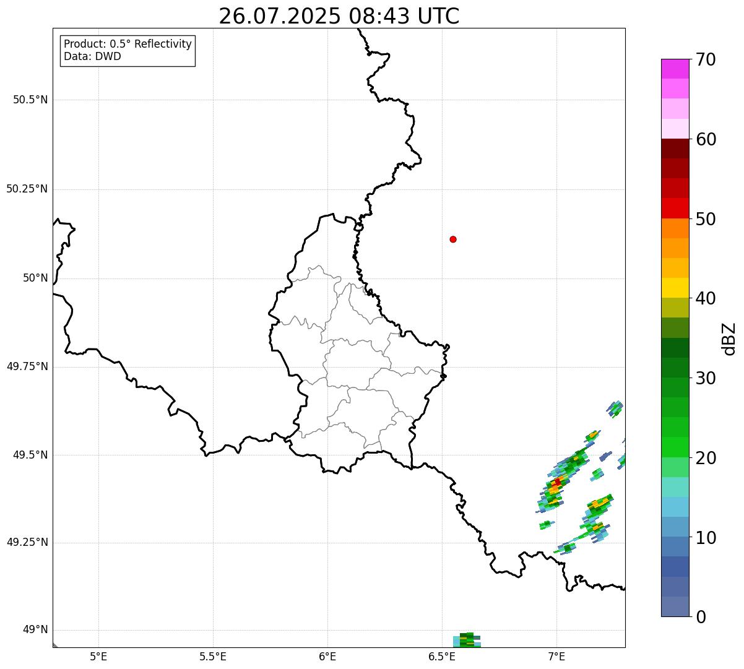Click the 0 tick on colorbar
The width and height of the screenshot is (744, 669).
click(701, 617)
